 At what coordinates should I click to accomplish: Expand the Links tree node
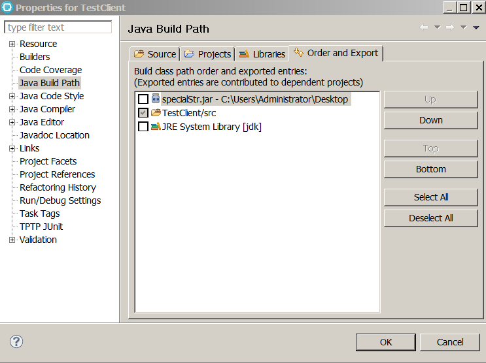[x=12, y=149]
